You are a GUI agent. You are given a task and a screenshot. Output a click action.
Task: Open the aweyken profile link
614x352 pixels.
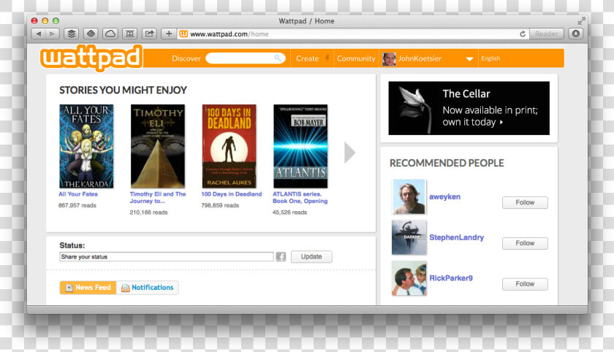click(x=445, y=196)
